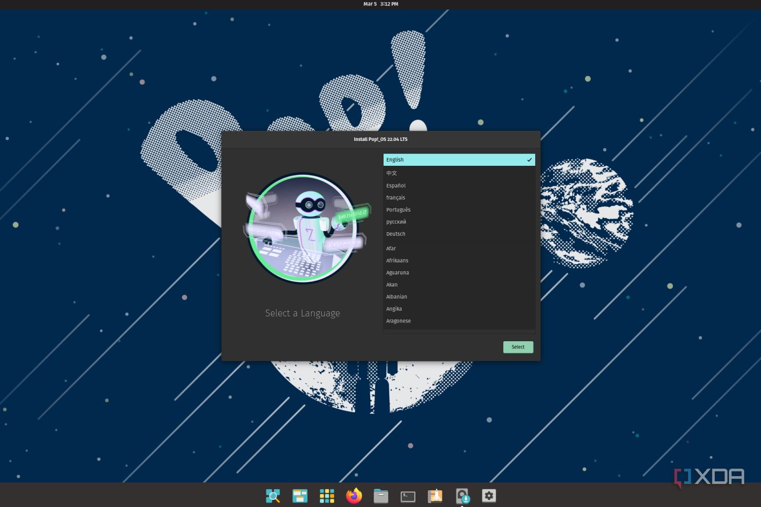Viewport: 761px width, 507px height.
Task: Launch the terminal from the dock
Action: [x=408, y=496]
